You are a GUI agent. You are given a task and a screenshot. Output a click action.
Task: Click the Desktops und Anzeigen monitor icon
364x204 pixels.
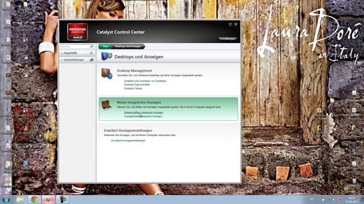point(106,57)
